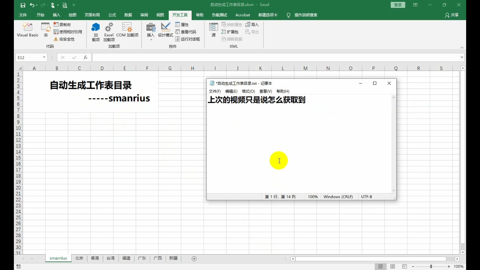Open the 宏 macros dialog
The width and height of the screenshot is (480, 270).
(x=46, y=30)
